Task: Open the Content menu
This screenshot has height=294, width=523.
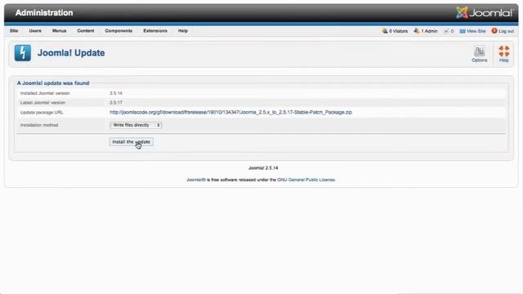Action: 85,31
